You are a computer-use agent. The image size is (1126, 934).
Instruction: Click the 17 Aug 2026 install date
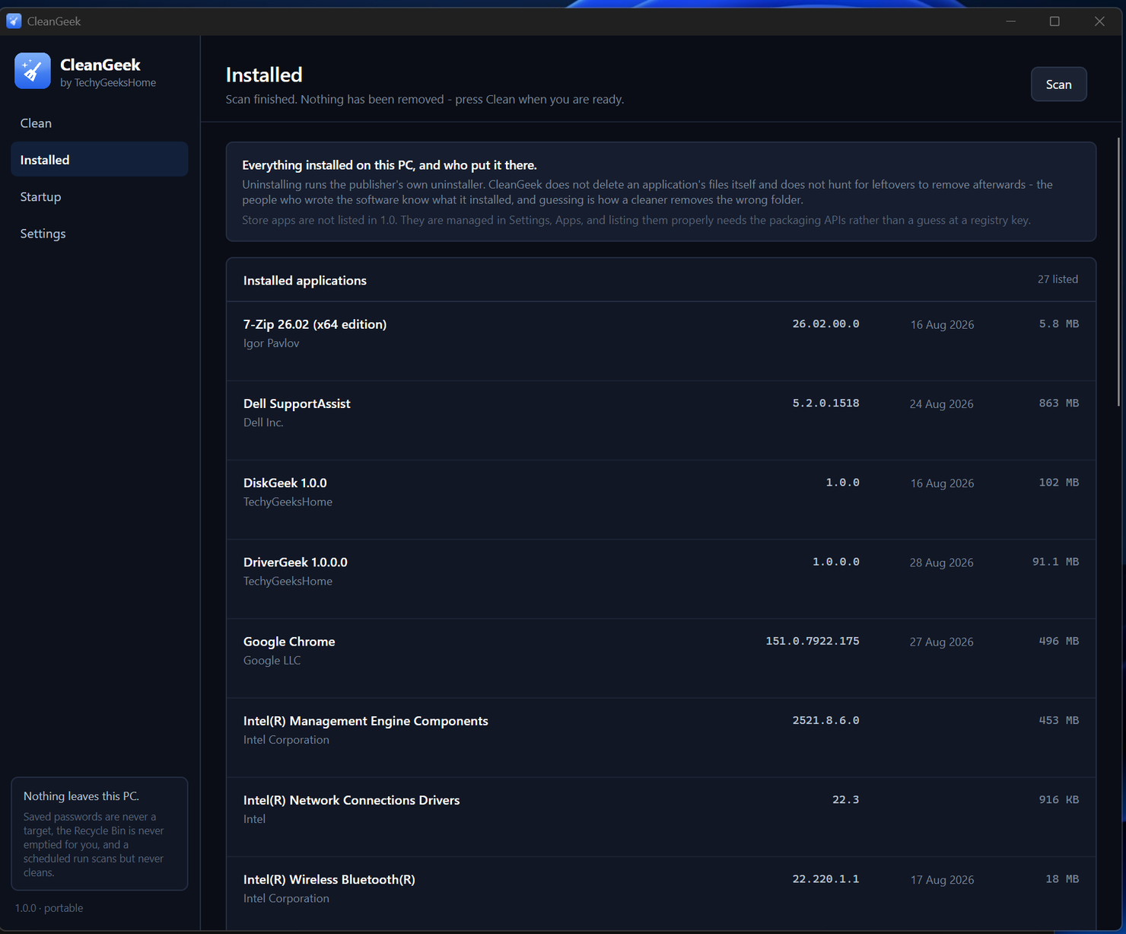pos(942,879)
